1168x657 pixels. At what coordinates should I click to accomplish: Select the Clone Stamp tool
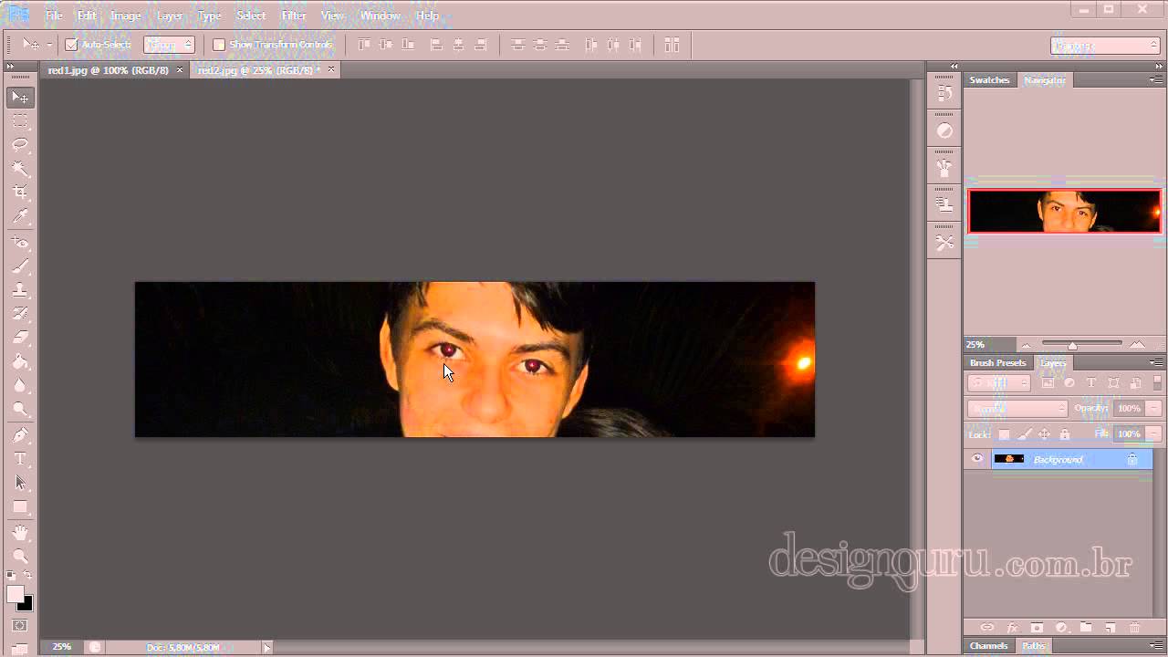20,290
